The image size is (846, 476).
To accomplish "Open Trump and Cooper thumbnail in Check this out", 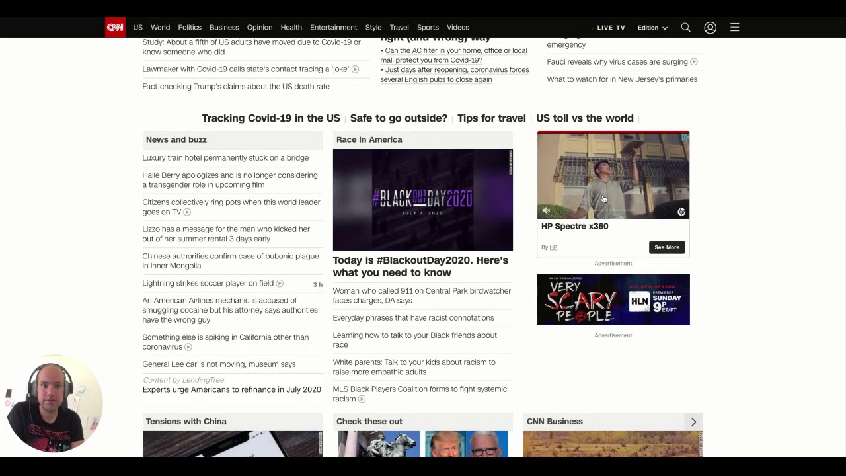I will point(467,444).
